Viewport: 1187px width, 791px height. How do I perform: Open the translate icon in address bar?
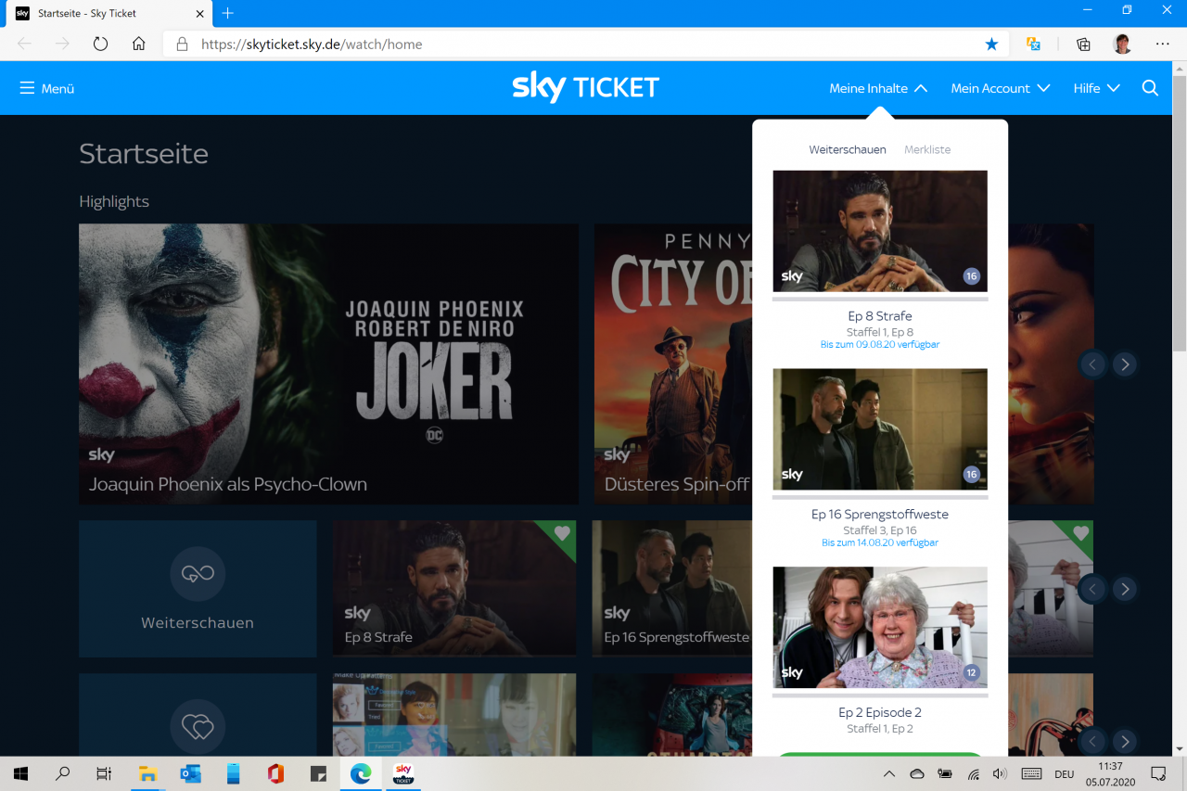1034,44
